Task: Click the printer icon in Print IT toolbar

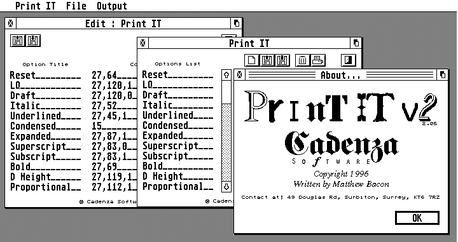Action: (x=318, y=60)
